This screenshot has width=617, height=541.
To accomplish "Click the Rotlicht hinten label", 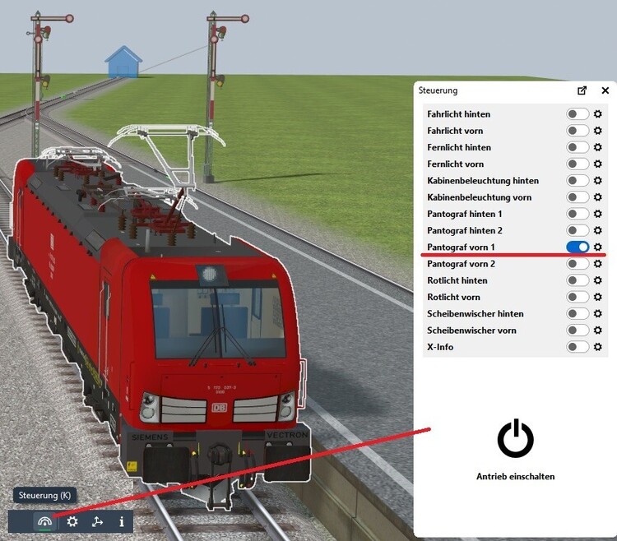I will [457, 280].
